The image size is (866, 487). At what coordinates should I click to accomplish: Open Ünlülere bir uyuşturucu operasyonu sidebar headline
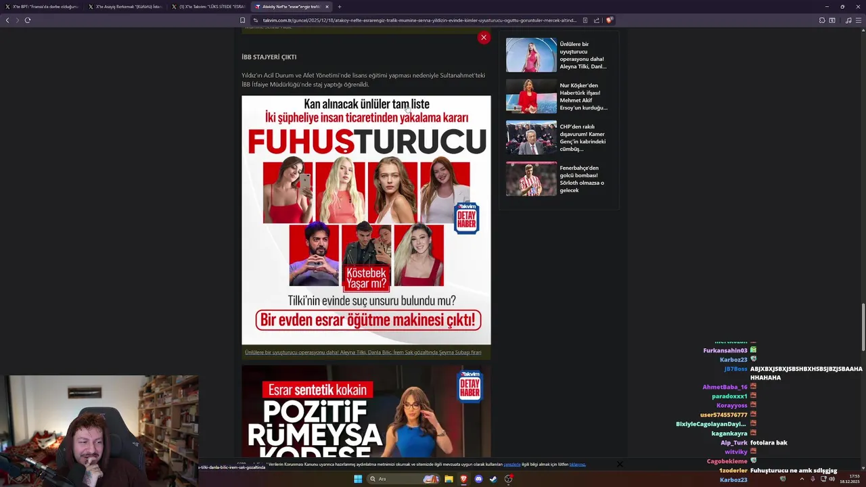[x=583, y=55]
